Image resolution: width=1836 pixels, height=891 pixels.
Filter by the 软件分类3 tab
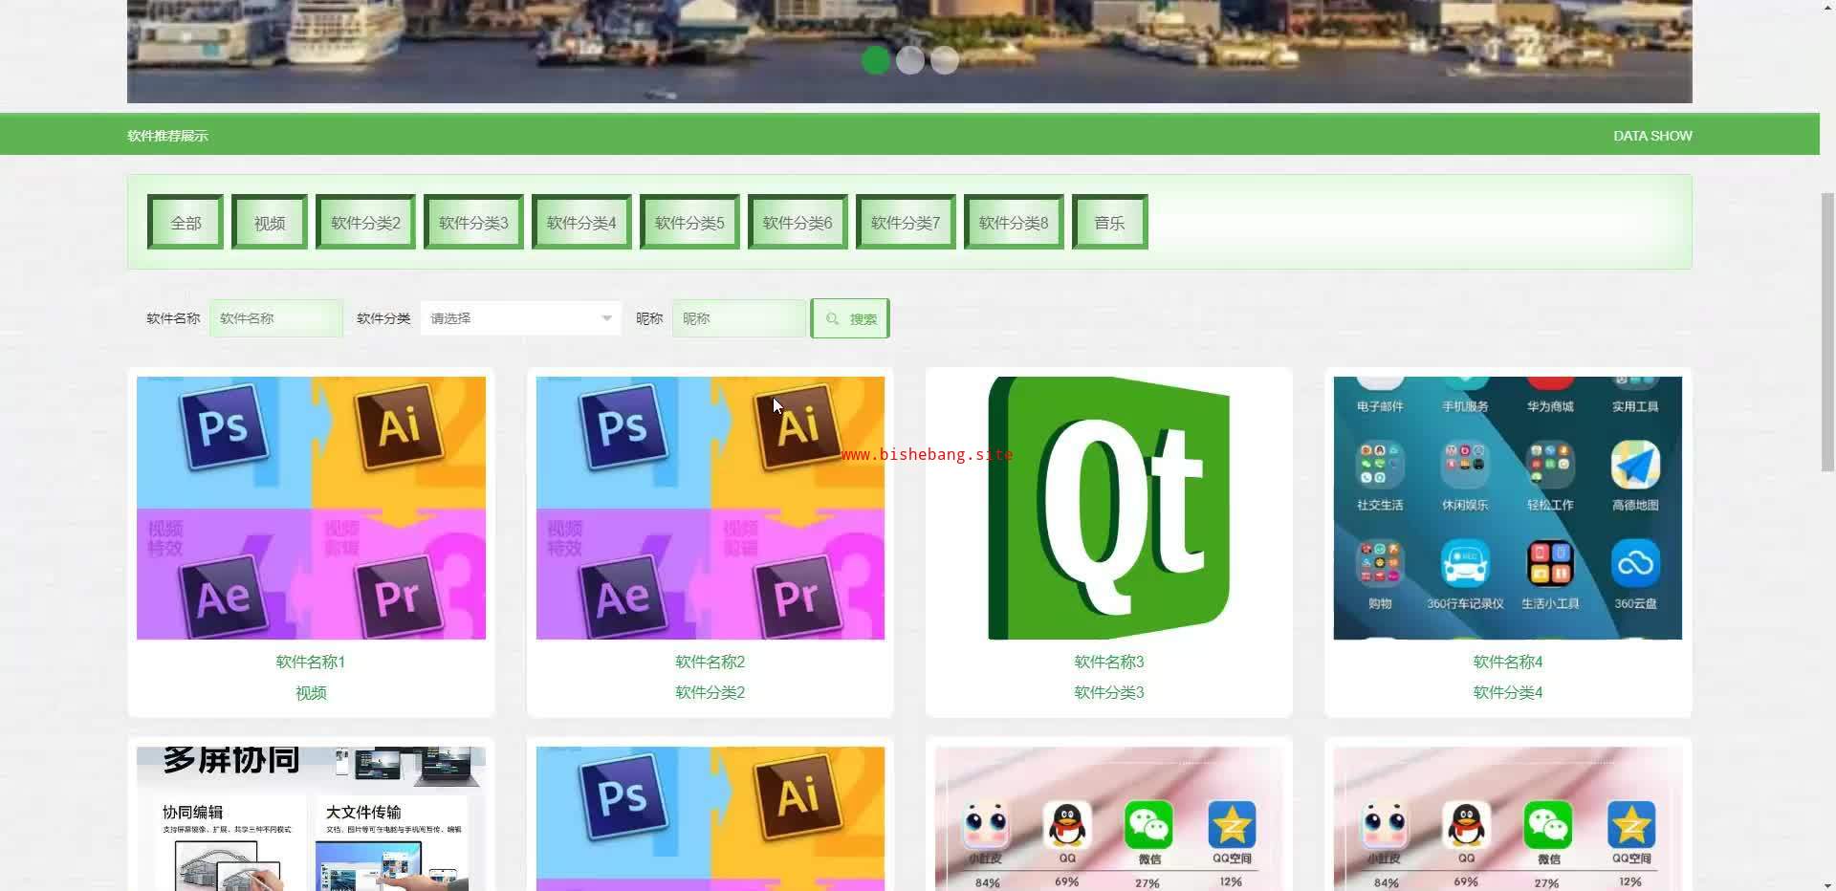473,223
